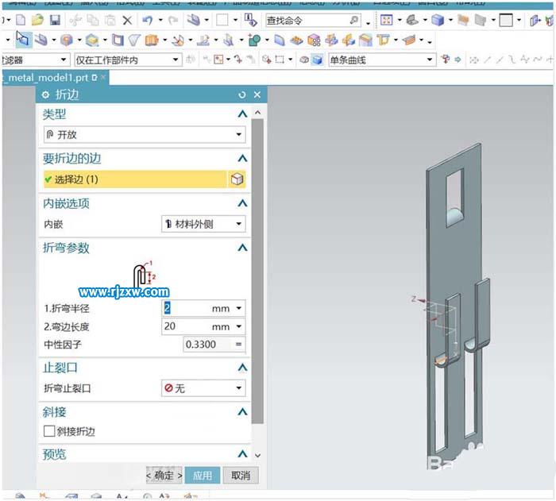Click the selection arrow tool icon
The width and height of the screenshot is (556, 501).
pos(23,39)
